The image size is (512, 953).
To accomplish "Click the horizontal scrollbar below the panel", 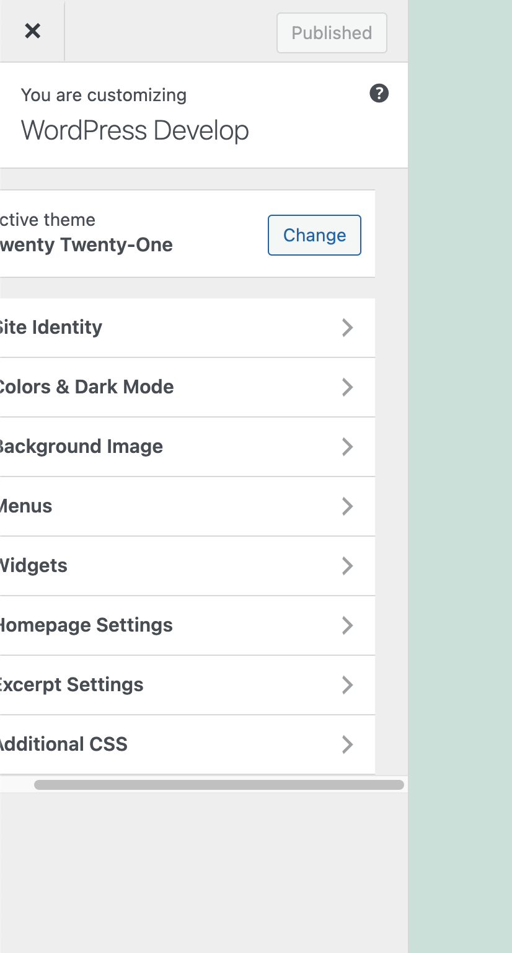I will pyautogui.click(x=219, y=785).
